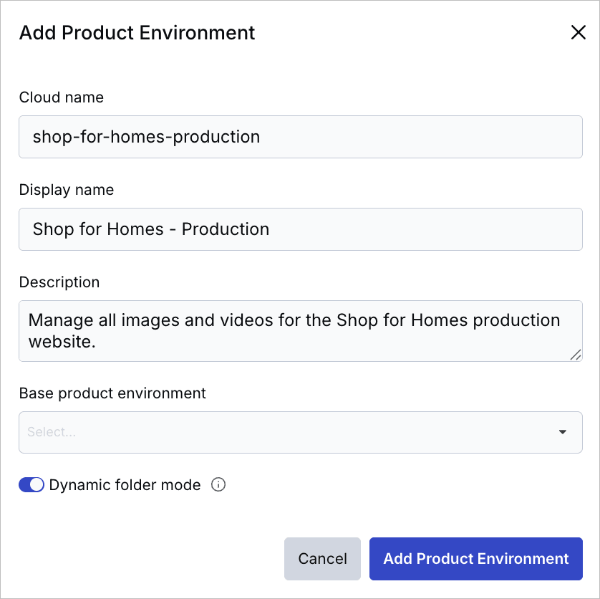This screenshot has height=599, width=600.
Task: Focus the Cloud name input field
Action: 301,137
